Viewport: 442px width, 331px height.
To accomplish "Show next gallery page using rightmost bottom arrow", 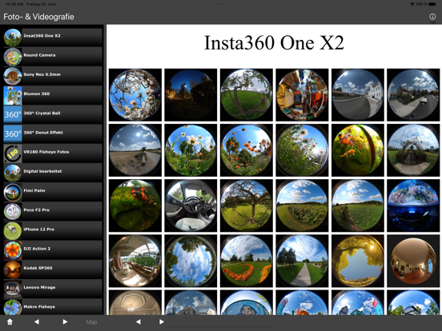I will 162,321.
